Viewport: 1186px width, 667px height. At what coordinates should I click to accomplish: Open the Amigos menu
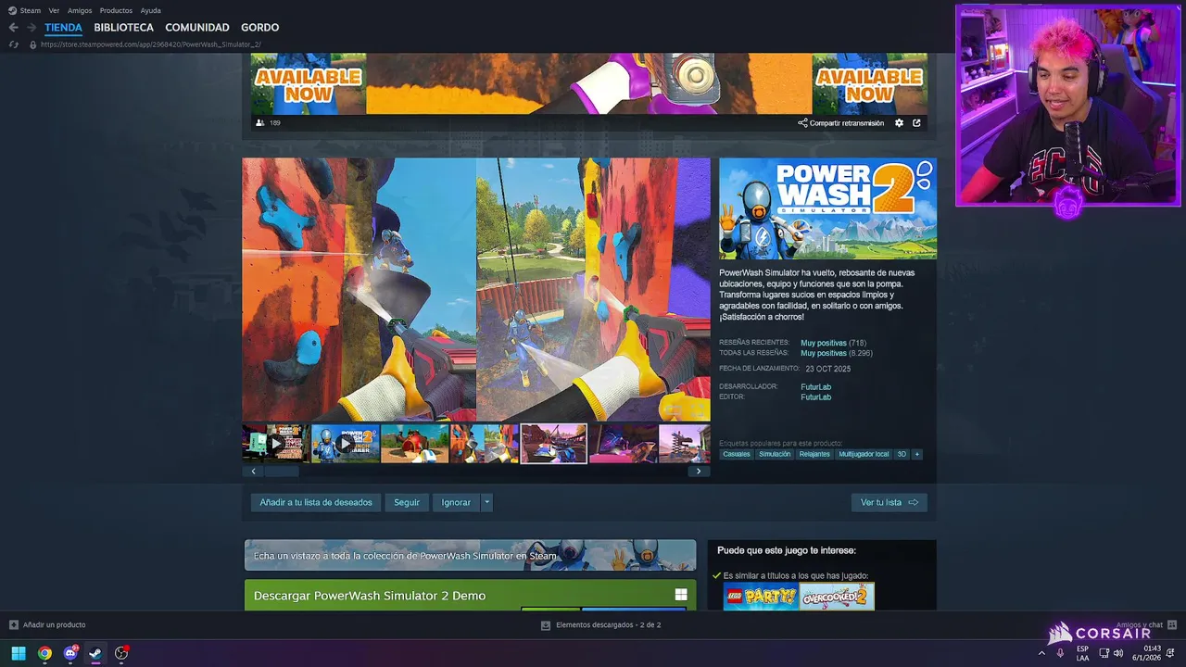[80, 10]
